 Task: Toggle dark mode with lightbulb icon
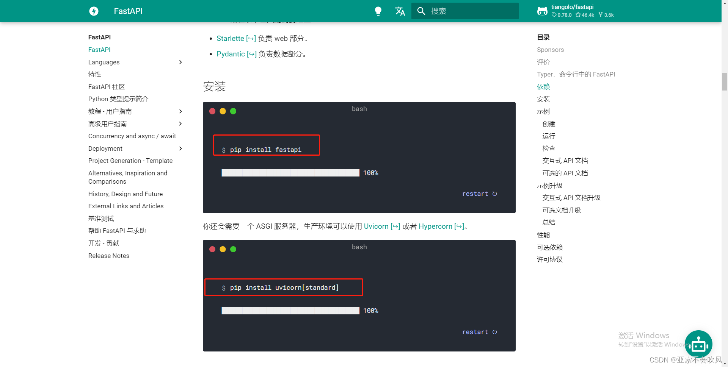[378, 11]
